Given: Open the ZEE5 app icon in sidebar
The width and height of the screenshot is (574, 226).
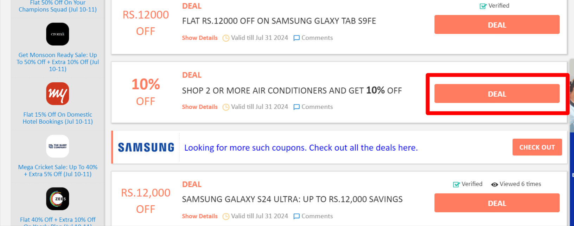Looking at the screenshot, I should [57, 199].
